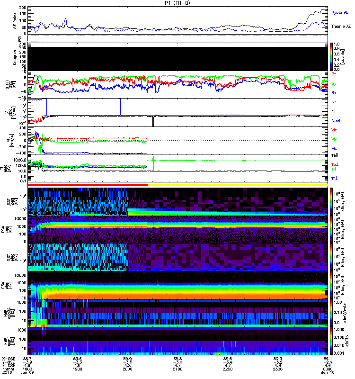355x379 pixels.
Task: Click the green By legend label
Action: tap(334, 84)
